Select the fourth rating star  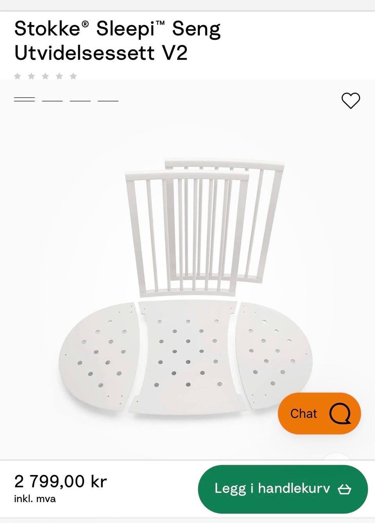click(x=59, y=76)
